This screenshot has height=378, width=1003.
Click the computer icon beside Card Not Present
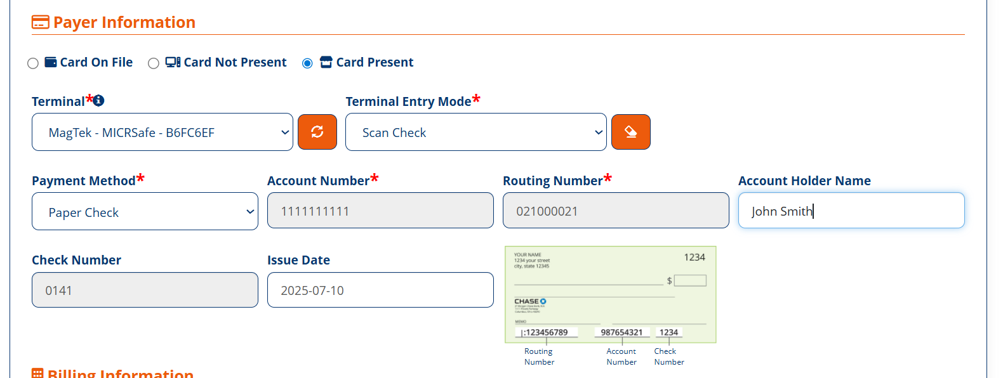(173, 62)
